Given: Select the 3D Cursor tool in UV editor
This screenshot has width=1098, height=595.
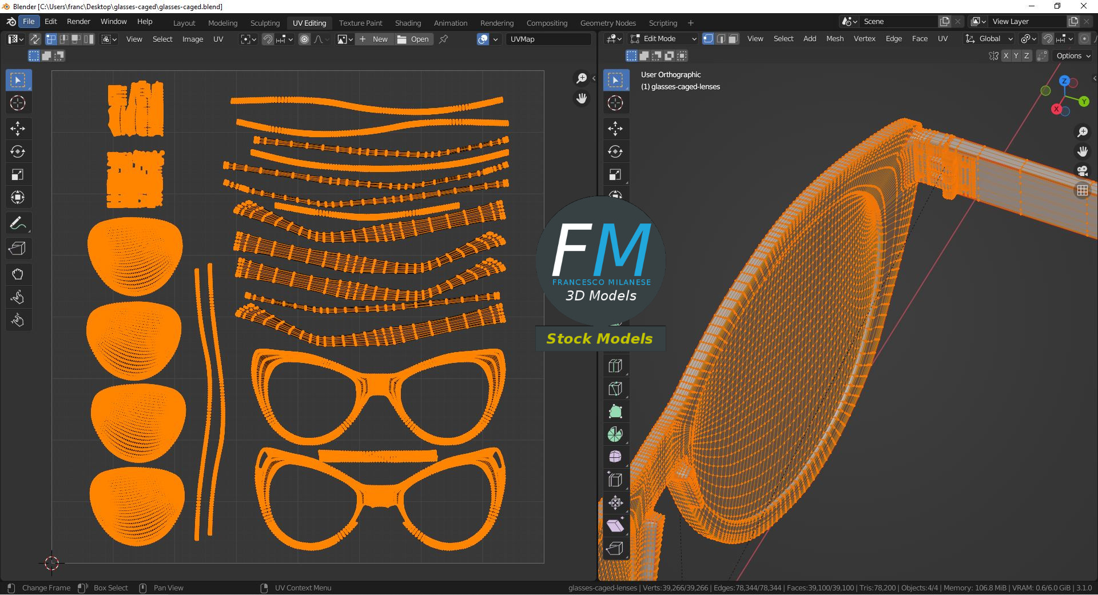Looking at the screenshot, I should [x=18, y=103].
